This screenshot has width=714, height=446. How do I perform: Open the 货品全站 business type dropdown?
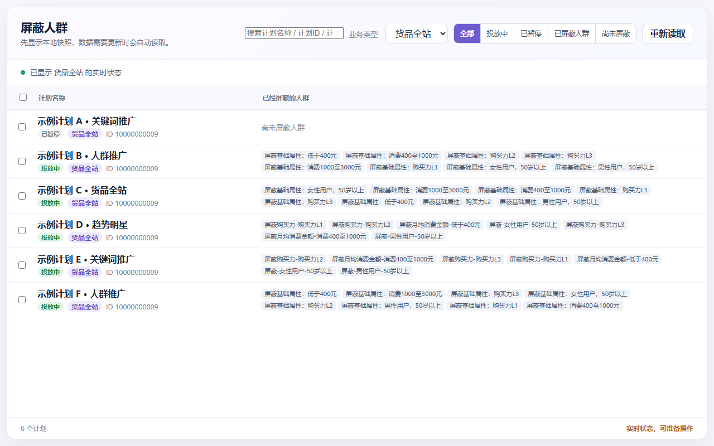(417, 33)
